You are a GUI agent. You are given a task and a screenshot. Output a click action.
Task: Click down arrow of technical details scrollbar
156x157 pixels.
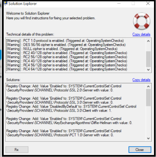(148, 70)
